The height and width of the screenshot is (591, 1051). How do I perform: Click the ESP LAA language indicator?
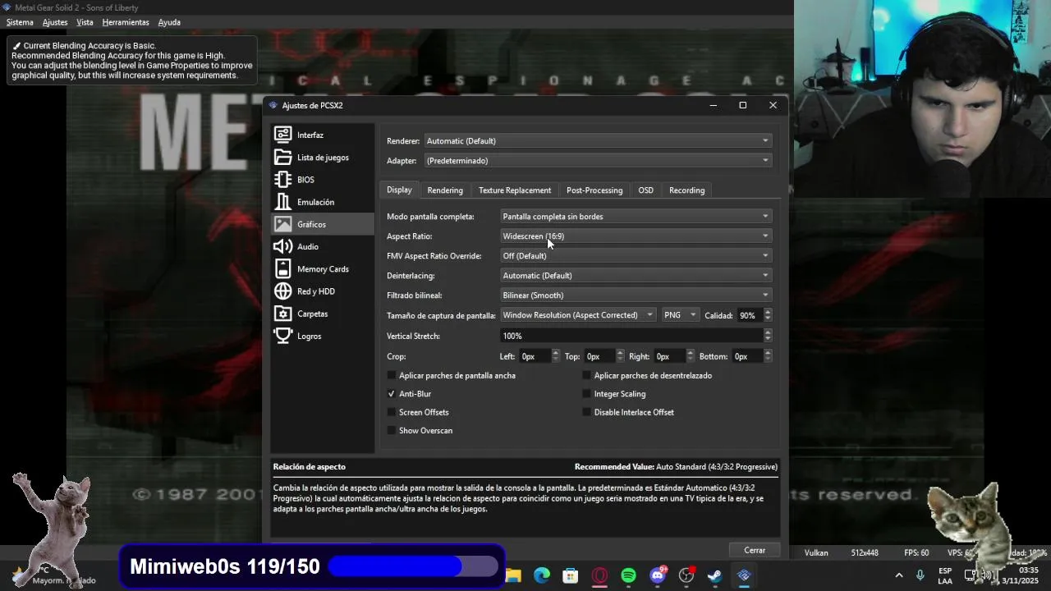(x=945, y=575)
